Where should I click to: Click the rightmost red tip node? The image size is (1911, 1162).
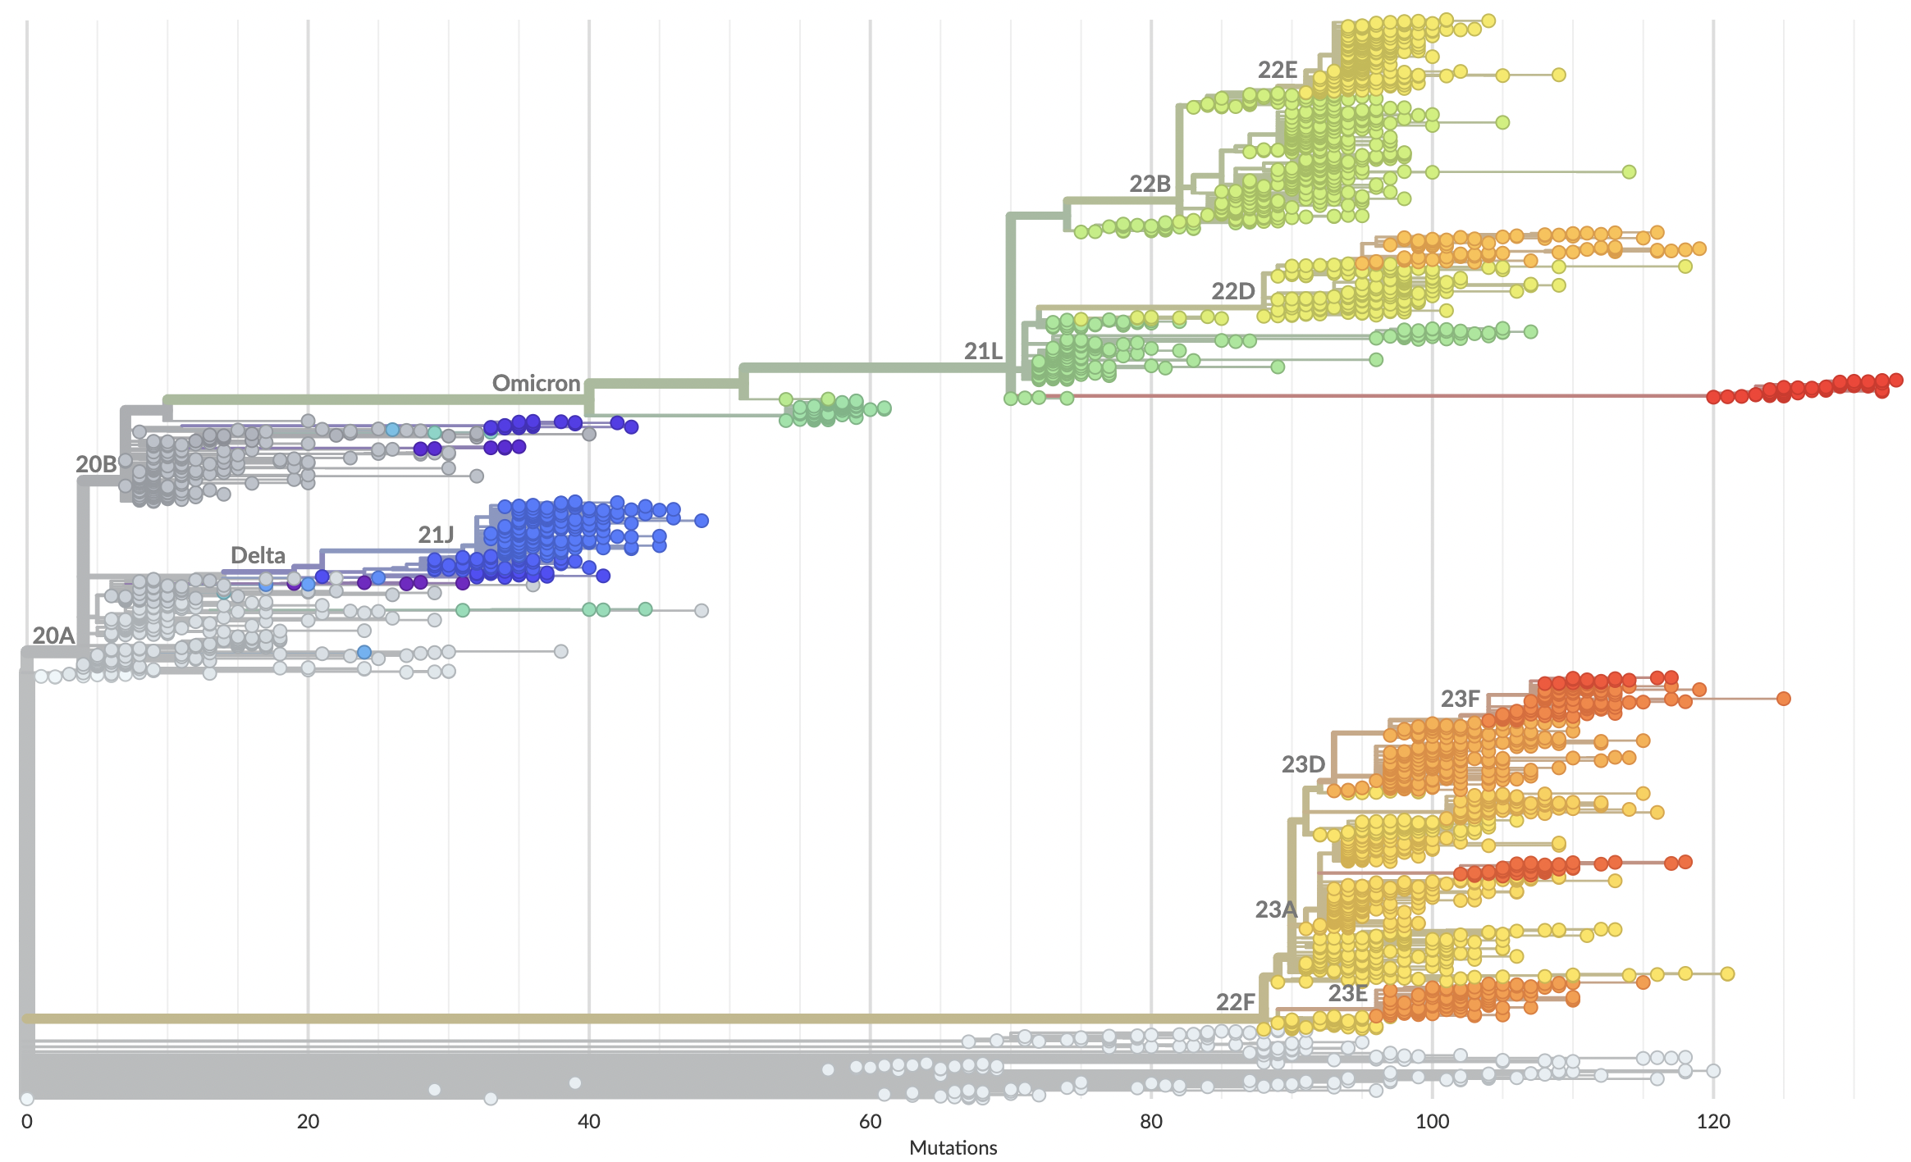coord(1895,380)
